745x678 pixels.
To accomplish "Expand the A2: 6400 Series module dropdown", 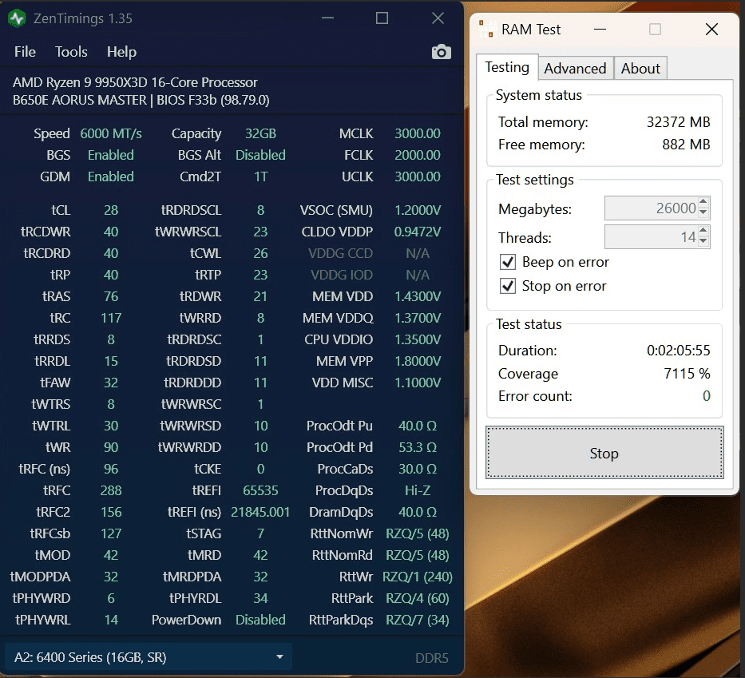I will click(x=149, y=657).
